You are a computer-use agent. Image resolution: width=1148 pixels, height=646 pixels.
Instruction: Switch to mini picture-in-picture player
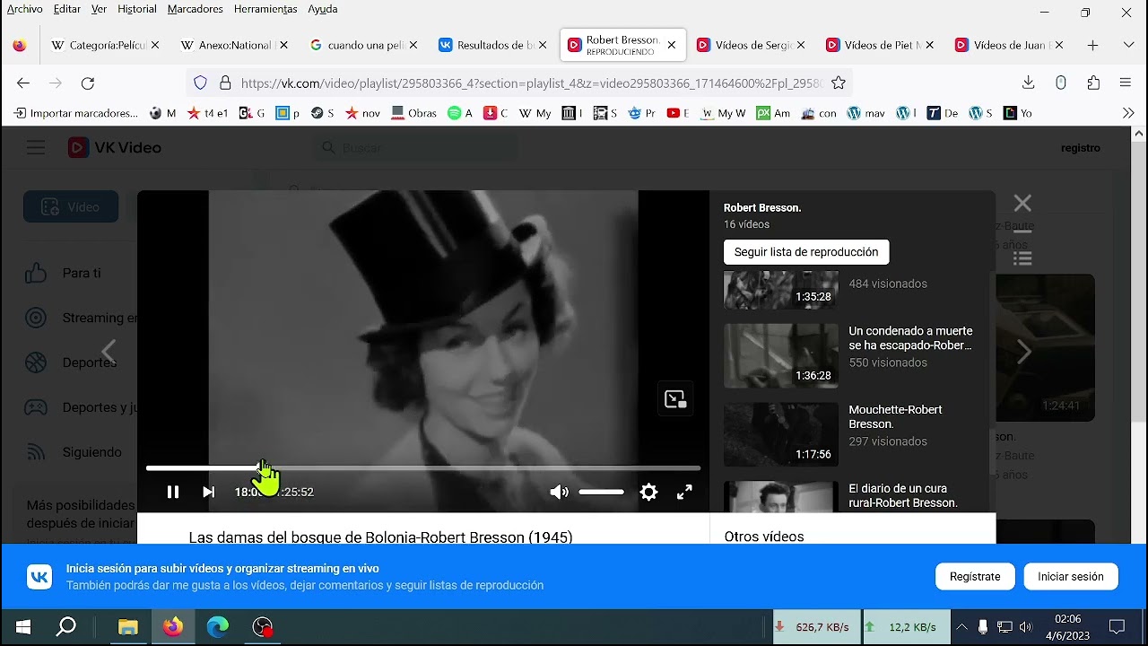click(675, 399)
